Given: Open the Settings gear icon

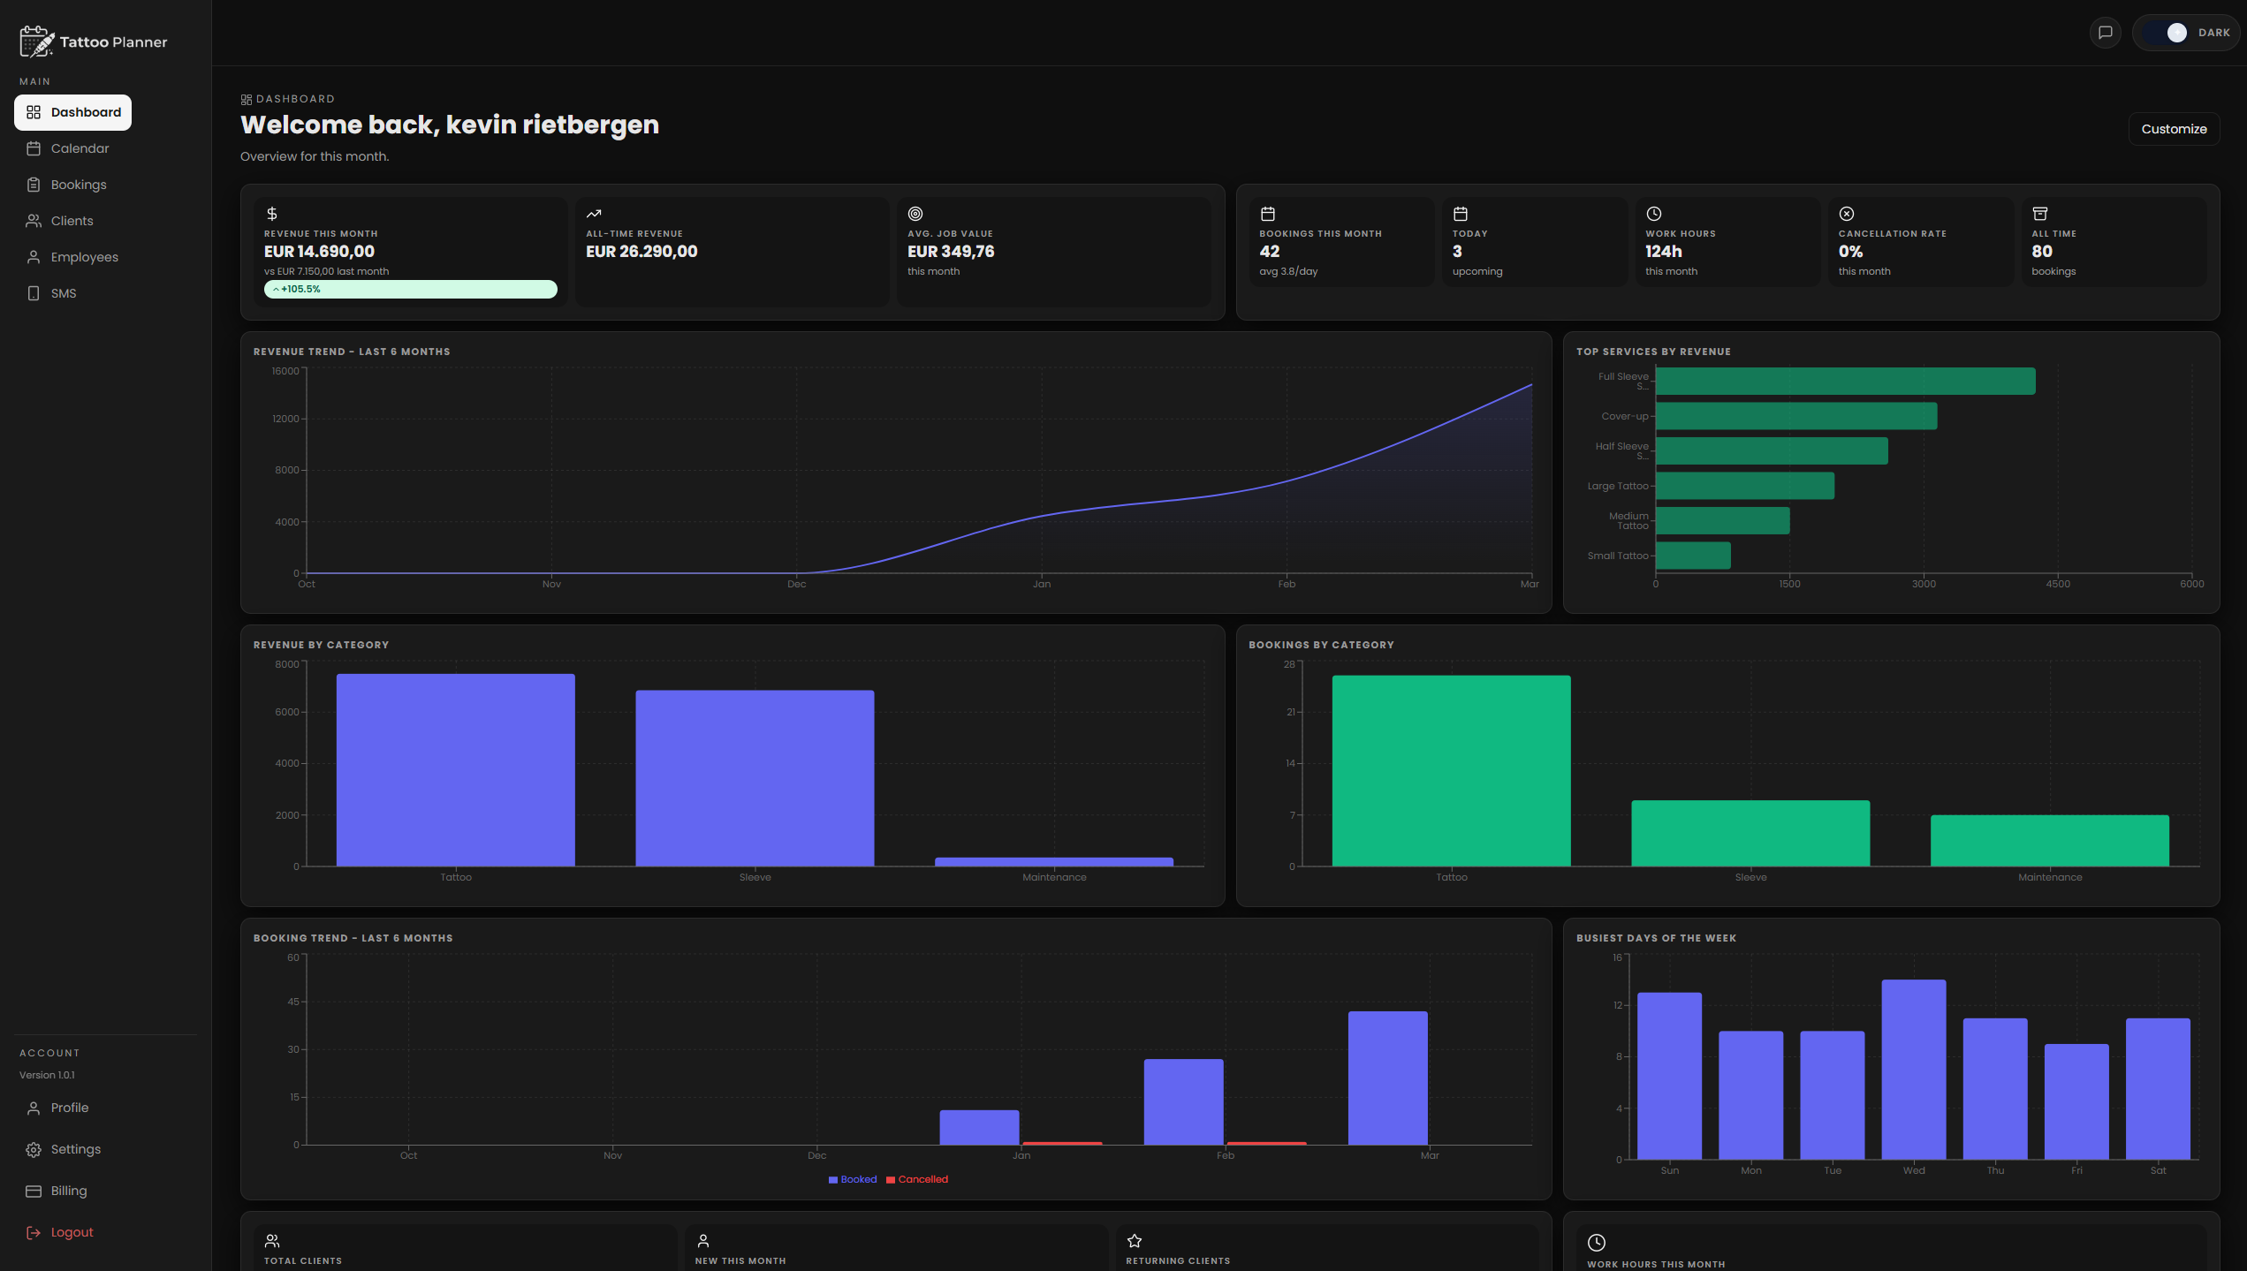Looking at the screenshot, I should coord(34,1148).
